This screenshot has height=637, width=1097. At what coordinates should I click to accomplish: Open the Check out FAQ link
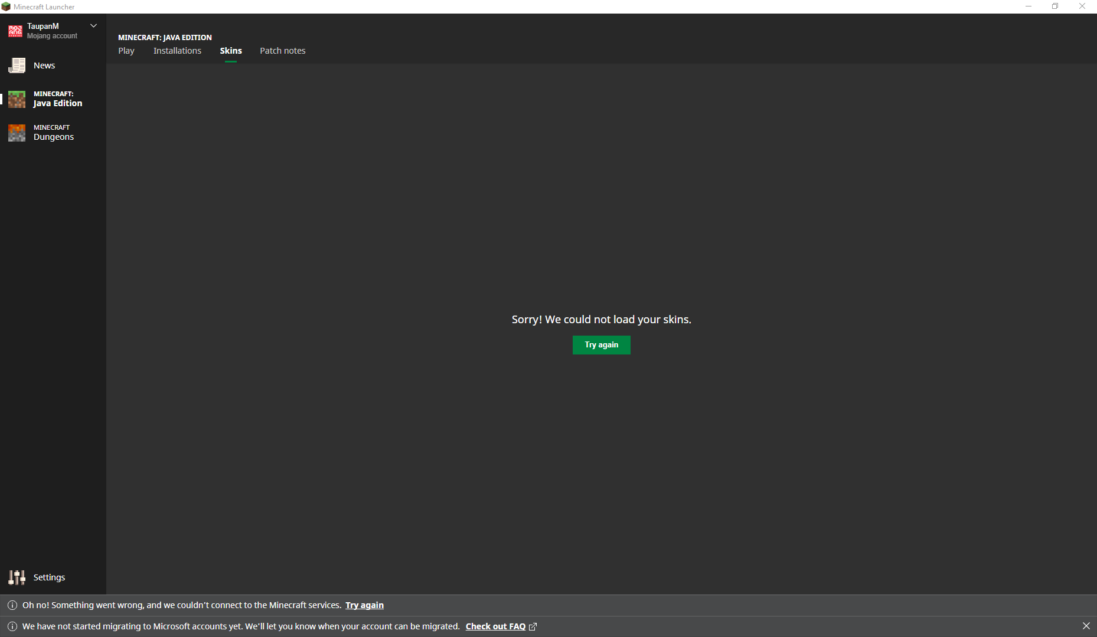point(495,626)
